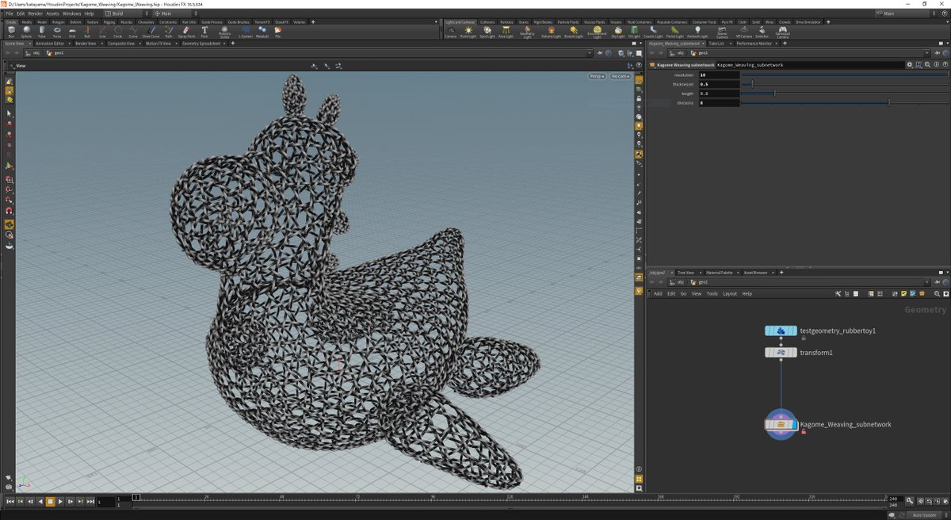Jump to the first frame
Viewport: 951px width, 520px height.
[10, 501]
